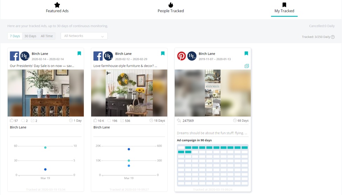Open the Presidents' Day Sale ad text link
The image size is (342, 195).
[x=42, y=66]
